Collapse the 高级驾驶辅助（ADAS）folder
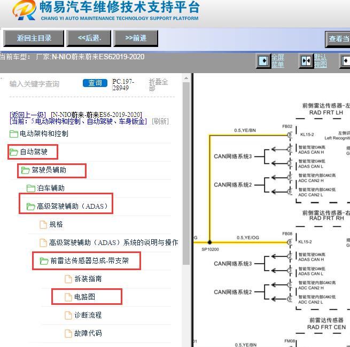The width and height of the screenshot is (350, 347). [72, 206]
